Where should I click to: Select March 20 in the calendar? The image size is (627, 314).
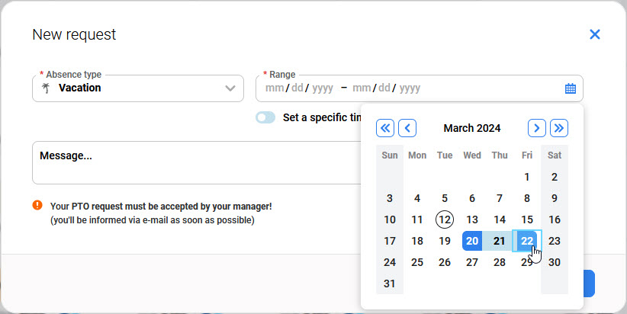pos(472,241)
